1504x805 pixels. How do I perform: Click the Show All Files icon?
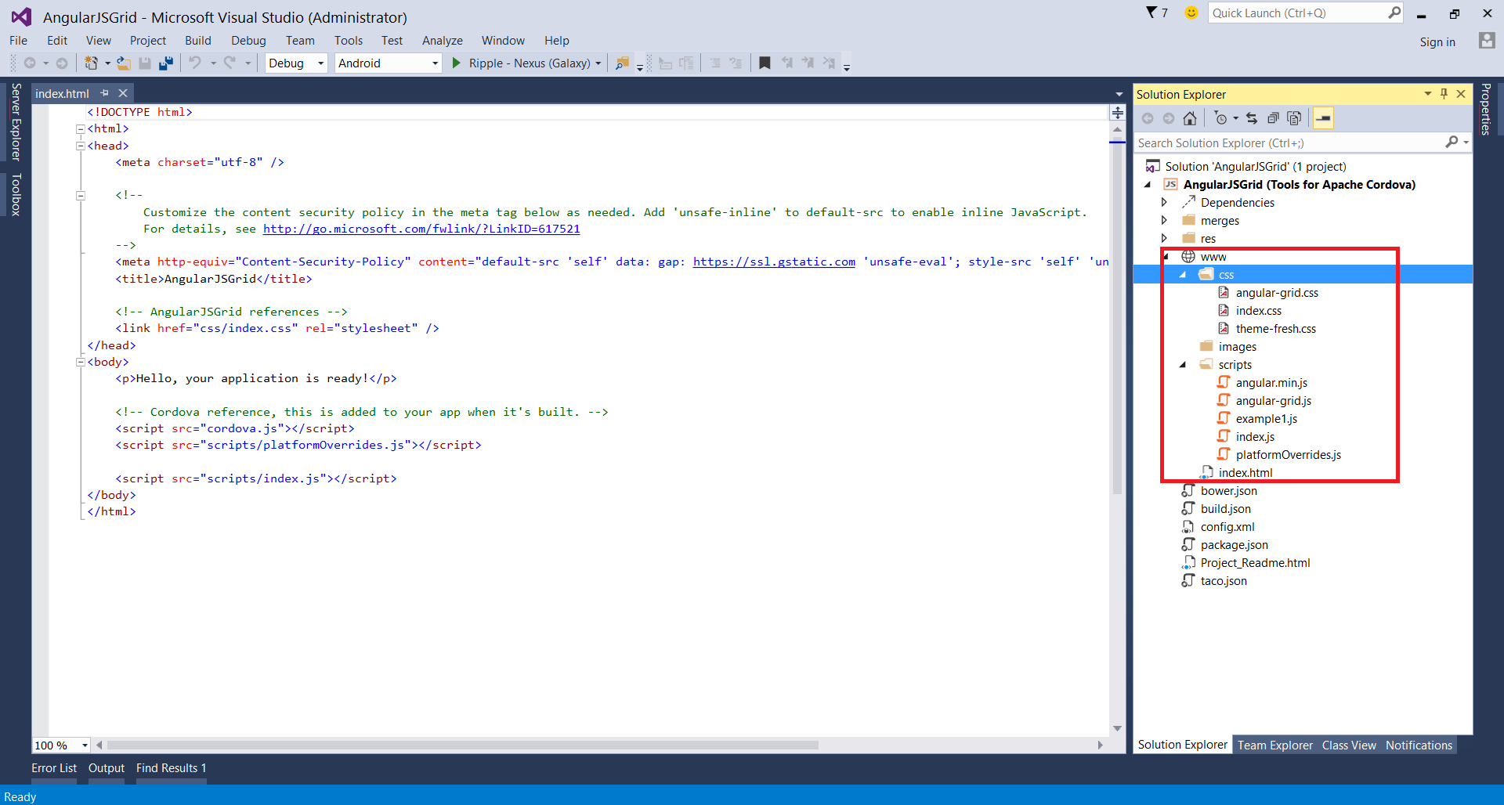tap(1294, 118)
